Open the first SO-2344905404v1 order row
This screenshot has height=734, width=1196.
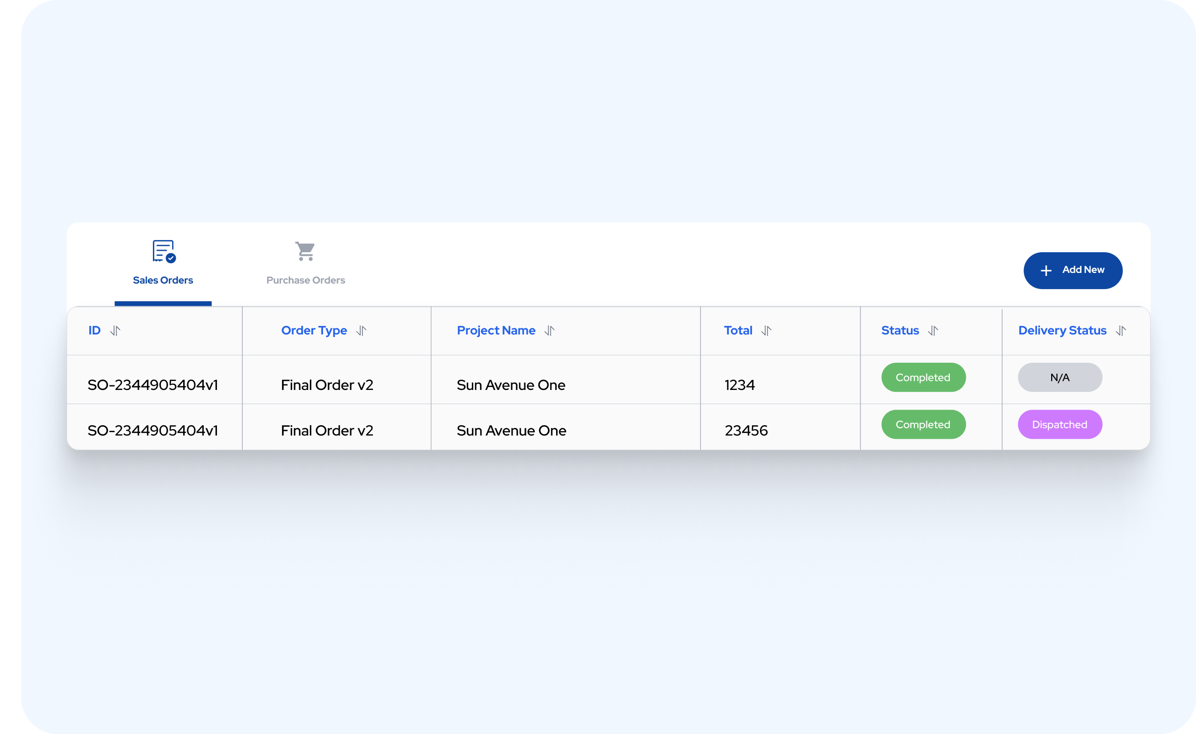coord(153,385)
